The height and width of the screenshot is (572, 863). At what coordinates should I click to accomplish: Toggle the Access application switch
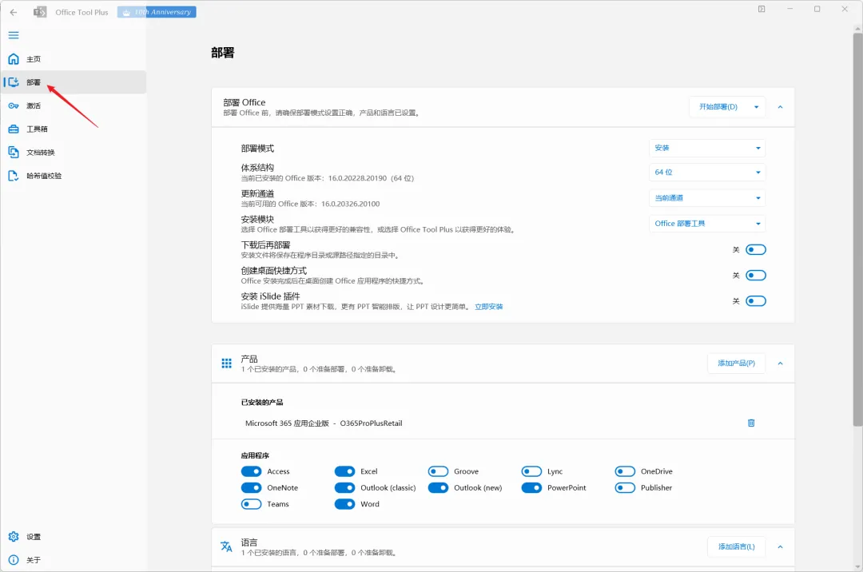tap(251, 471)
